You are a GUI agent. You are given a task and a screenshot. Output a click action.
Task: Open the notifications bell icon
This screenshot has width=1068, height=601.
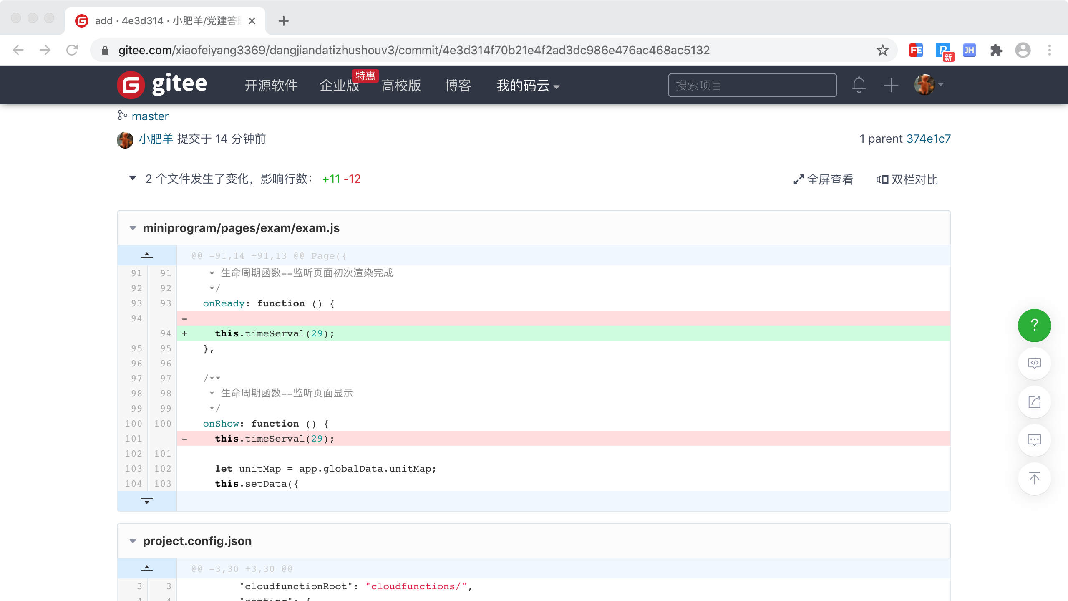pyautogui.click(x=859, y=85)
